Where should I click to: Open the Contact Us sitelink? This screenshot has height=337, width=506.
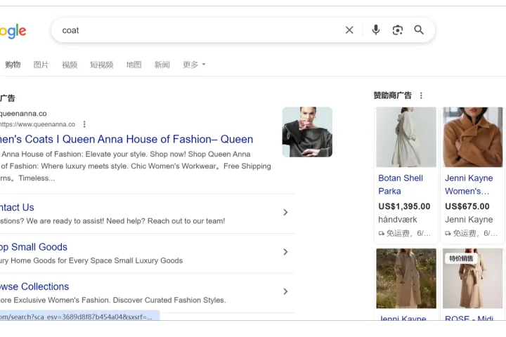(x=17, y=207)
